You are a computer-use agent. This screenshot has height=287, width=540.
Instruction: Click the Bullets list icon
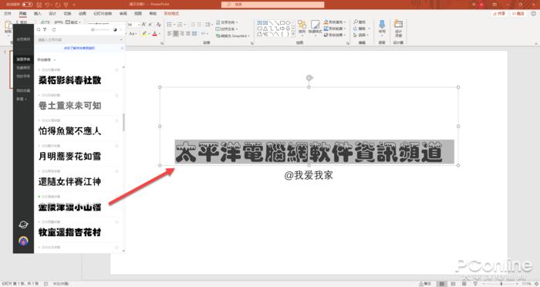pyautogui.click(x=170, y=25)
